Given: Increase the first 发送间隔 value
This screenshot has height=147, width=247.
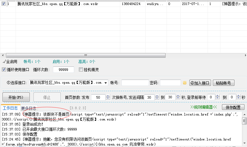Looking at the screenshot, I should [x=157, y=96].
